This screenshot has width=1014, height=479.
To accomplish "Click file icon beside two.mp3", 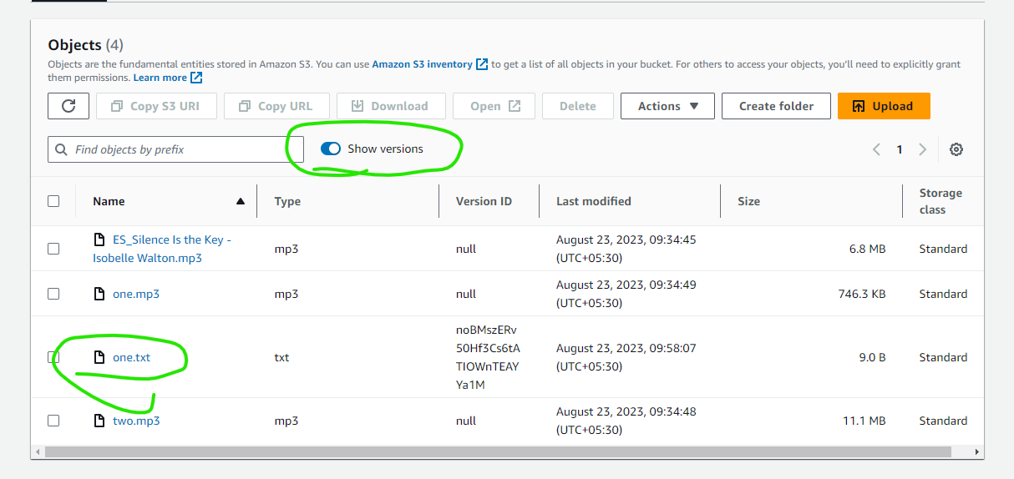I will tap(99, 421).
